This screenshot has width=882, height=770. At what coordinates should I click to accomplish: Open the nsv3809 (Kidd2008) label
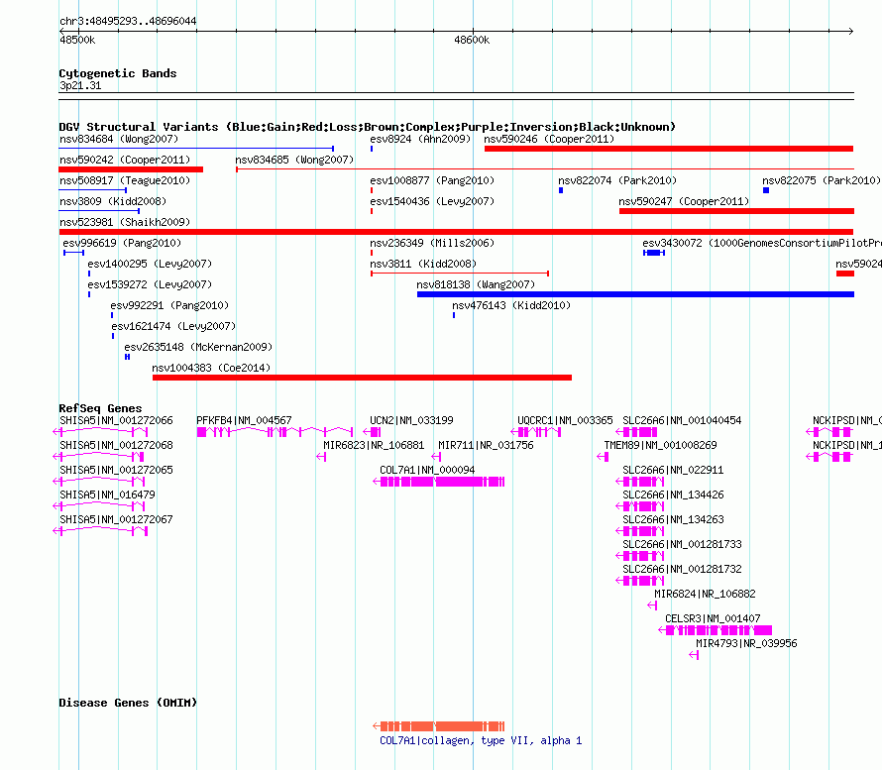(x=113, y=201)
